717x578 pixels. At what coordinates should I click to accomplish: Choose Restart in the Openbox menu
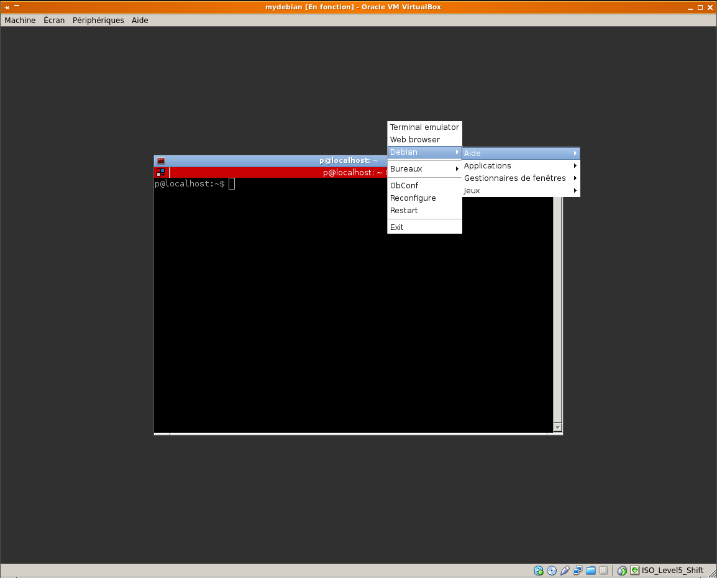click(424, 210)
